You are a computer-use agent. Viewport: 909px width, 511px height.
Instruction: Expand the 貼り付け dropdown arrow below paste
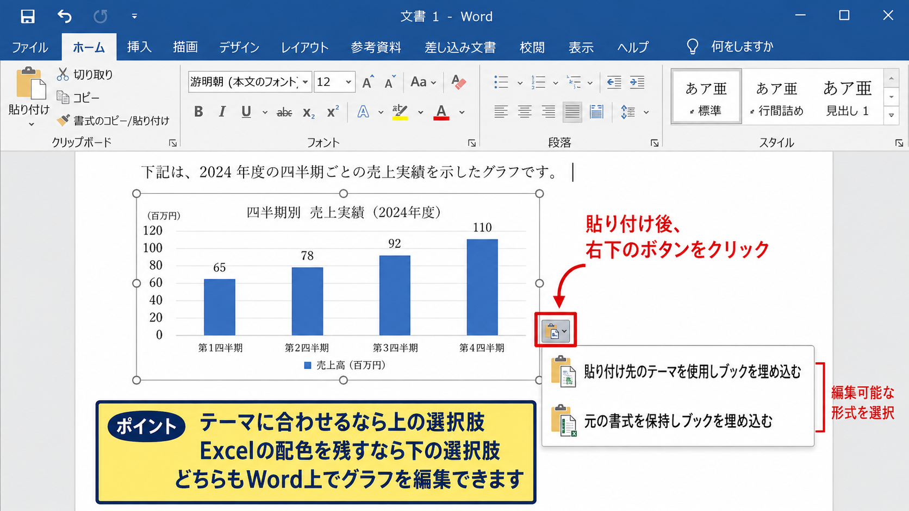32,124
